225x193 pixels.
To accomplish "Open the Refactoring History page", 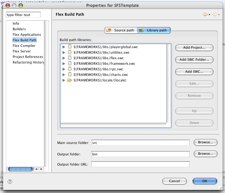I will pos(28,62).
